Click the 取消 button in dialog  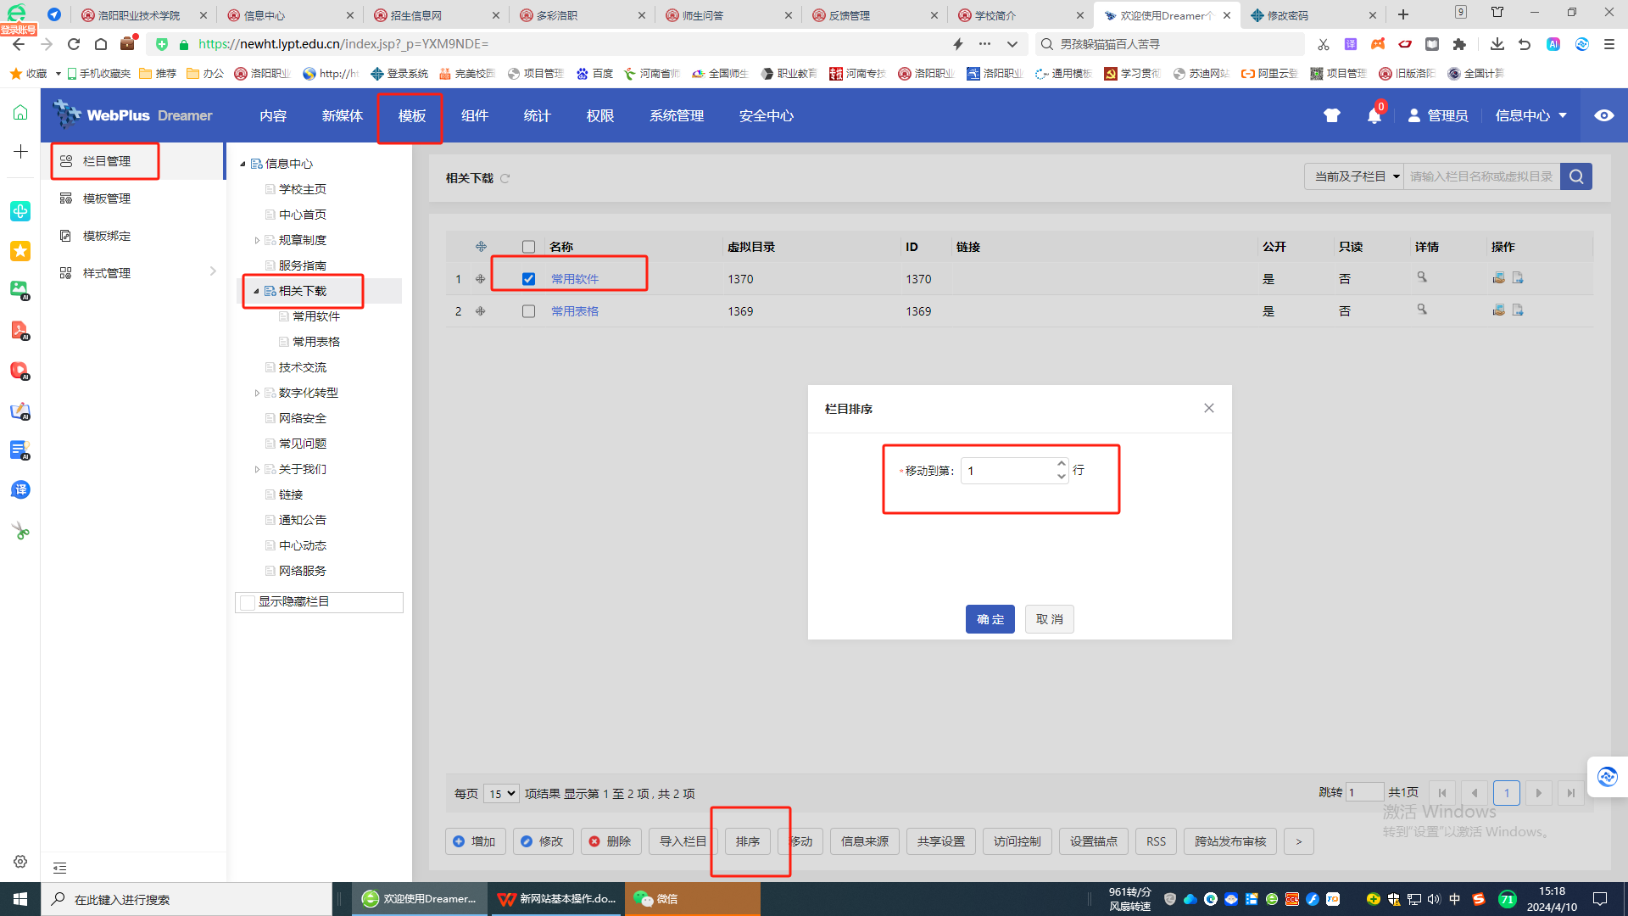(1049, 619)
